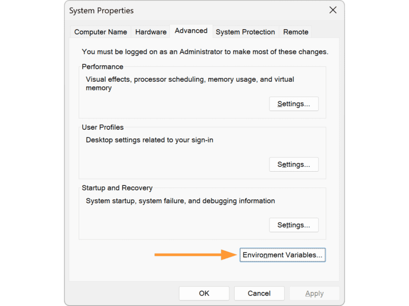Click the Desktop settings description text

click(149, 139)
